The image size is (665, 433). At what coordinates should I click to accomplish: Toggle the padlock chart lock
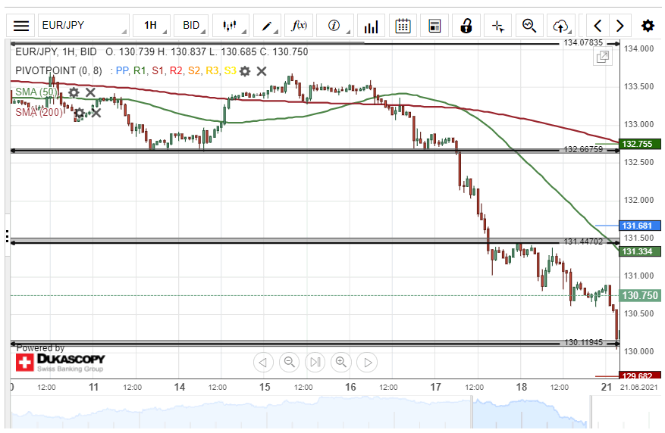pyautogui.click(x=466, y=26)
